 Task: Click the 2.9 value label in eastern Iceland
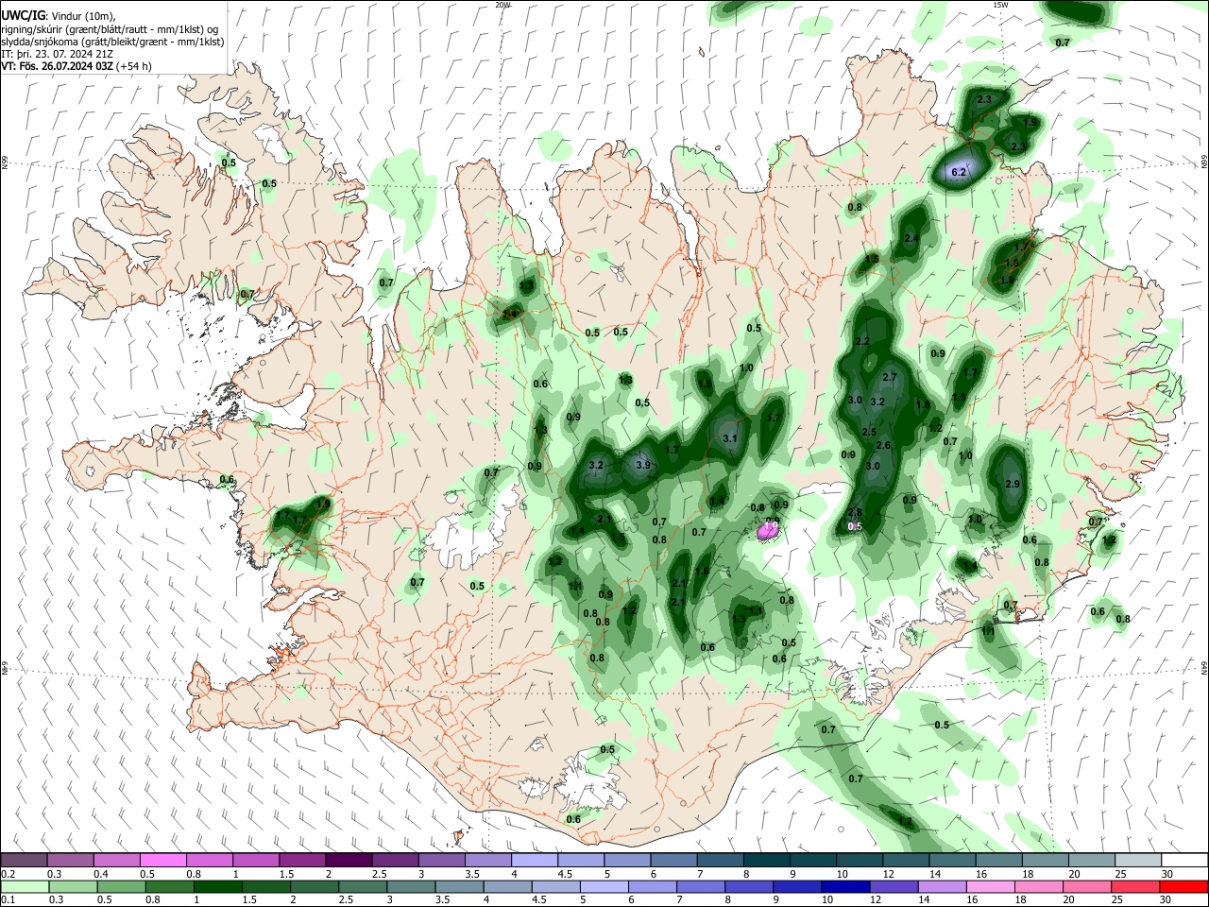[1013, 484]
